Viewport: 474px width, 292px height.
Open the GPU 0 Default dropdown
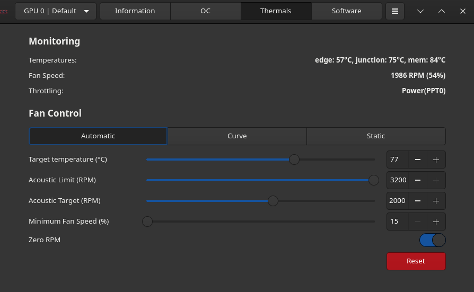(x=56, y=11)
